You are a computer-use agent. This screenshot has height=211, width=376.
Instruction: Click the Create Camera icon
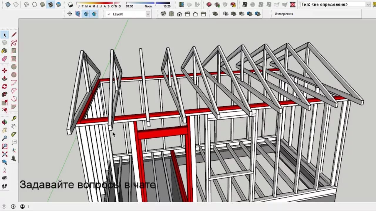coord(245,4)
